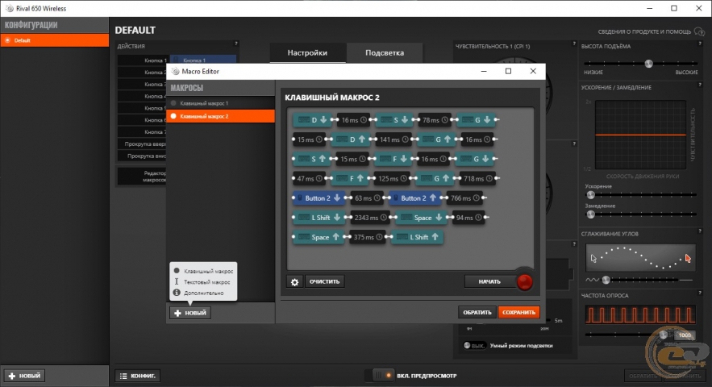
Task: Open help for Высота подъёма panel
Action: coord(700,44)
